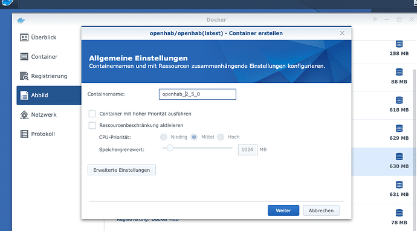
Task: Click the Netzwerk house icon
Action: click(24, 115)
